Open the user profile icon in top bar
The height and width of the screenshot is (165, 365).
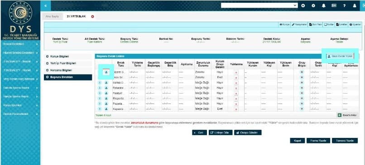tap(355, 5)
